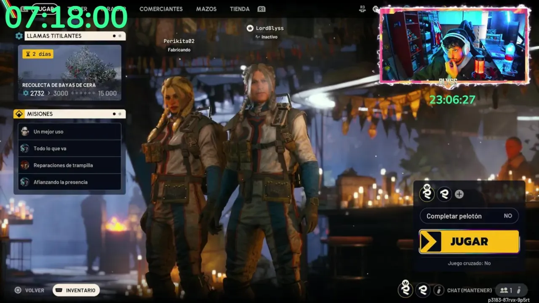Click the icon of 'Todo lo que va' mission
Viewport: 539px width, 303px height.
click(x=25, y=148)
